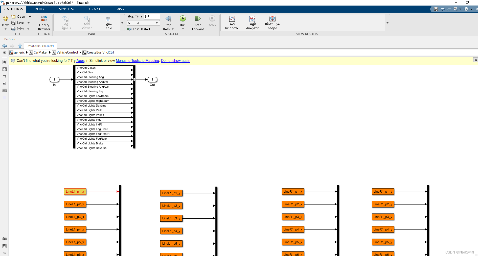Click the Stop simulation button

pyautogui.click(x=212, y=21)
